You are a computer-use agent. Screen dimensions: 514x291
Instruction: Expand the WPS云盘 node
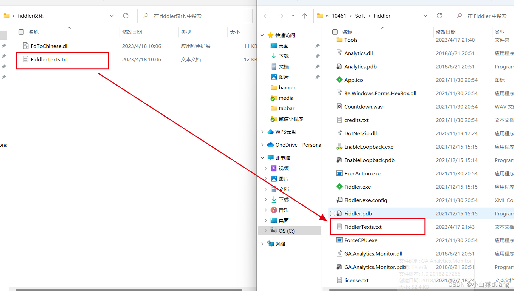(262, 132)
